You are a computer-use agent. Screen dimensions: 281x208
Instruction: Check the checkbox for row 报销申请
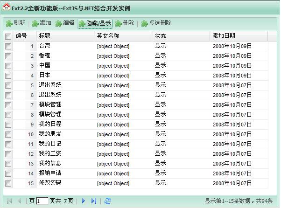(8, 173)
